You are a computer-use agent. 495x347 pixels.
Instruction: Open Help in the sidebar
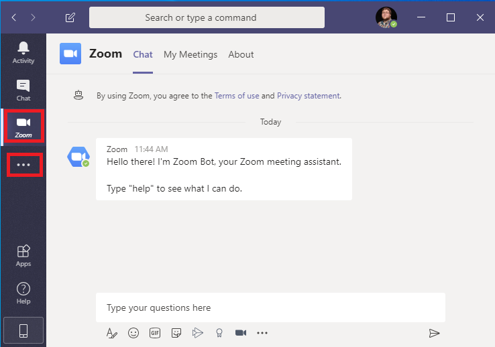coord(23,293)
